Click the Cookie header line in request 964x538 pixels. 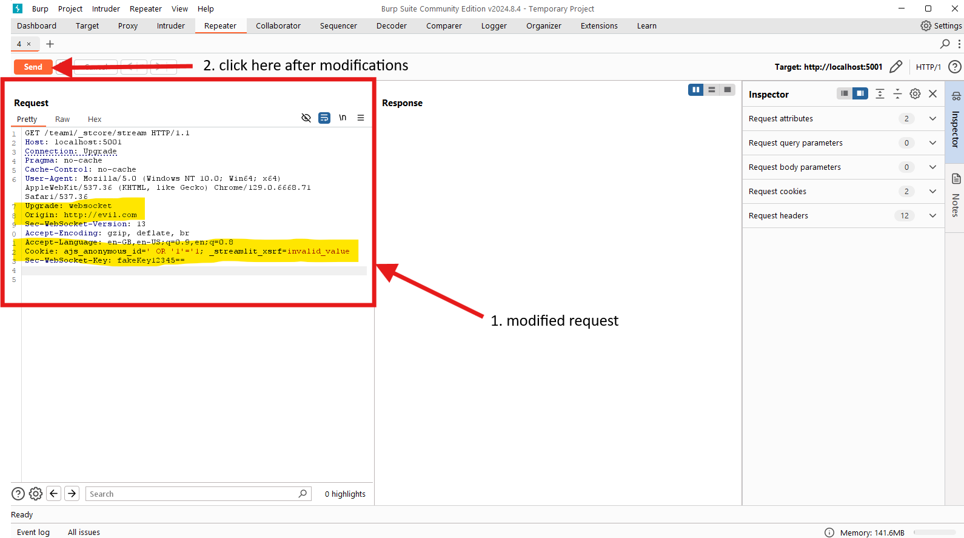tap(187, 251)
